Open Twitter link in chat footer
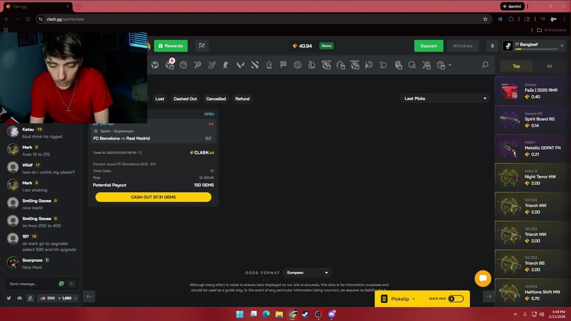This screenshot has height=321, width=571. pos(8,298)
